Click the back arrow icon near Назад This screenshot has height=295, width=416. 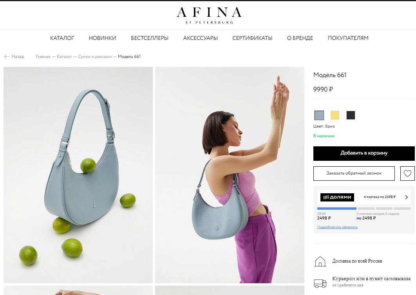pyautogui.click(x=7, y=56)
